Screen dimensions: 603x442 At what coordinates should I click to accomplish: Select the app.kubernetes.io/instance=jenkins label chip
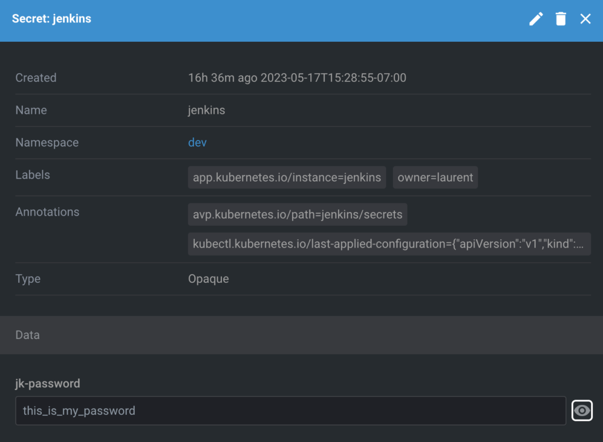(x=287, y=177)
